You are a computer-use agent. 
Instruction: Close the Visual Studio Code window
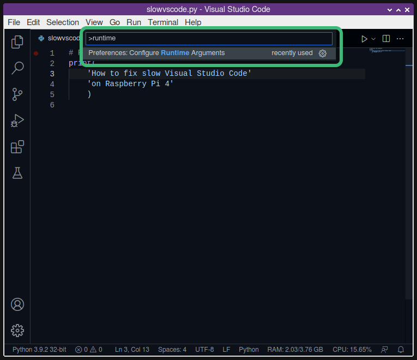(407, 10)
